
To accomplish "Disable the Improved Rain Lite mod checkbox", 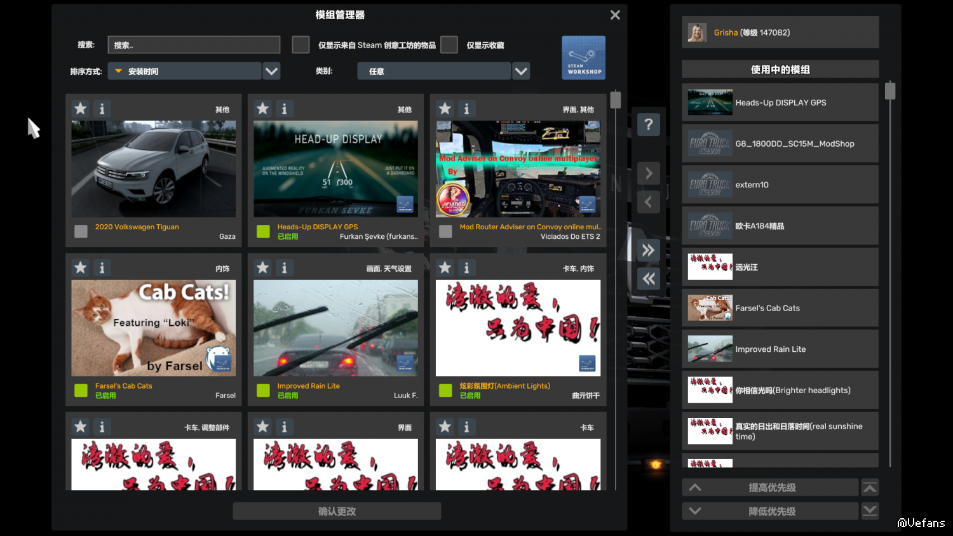I will coord(263,390).
